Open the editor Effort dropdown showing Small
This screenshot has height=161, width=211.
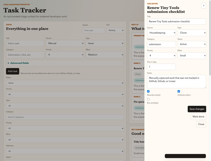click(192, 56)
